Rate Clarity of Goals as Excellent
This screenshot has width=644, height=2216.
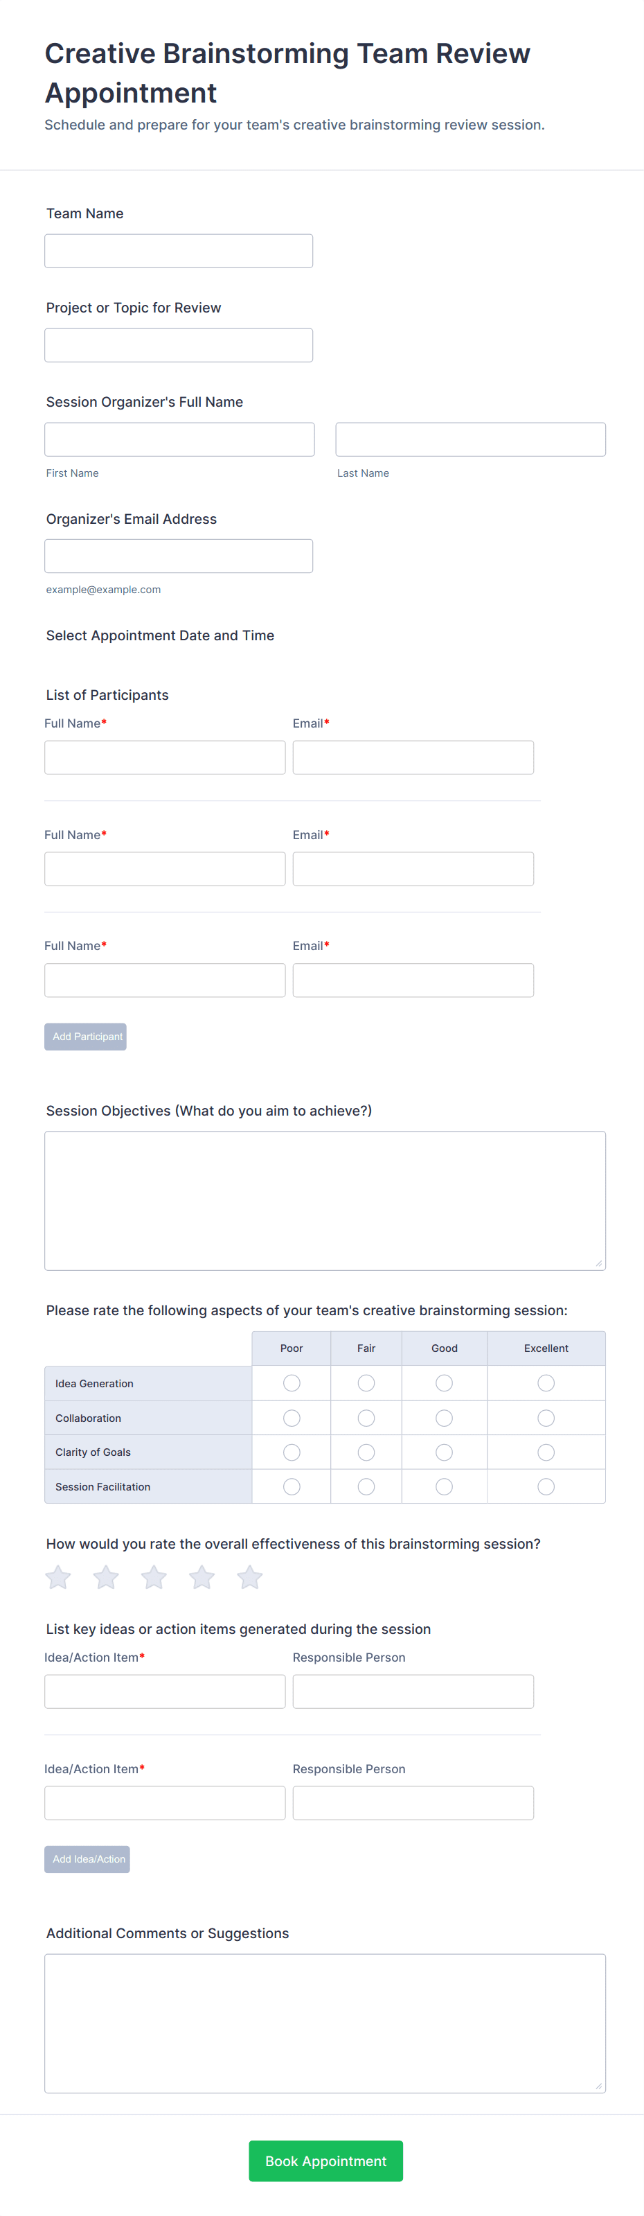click(546, 1452)
